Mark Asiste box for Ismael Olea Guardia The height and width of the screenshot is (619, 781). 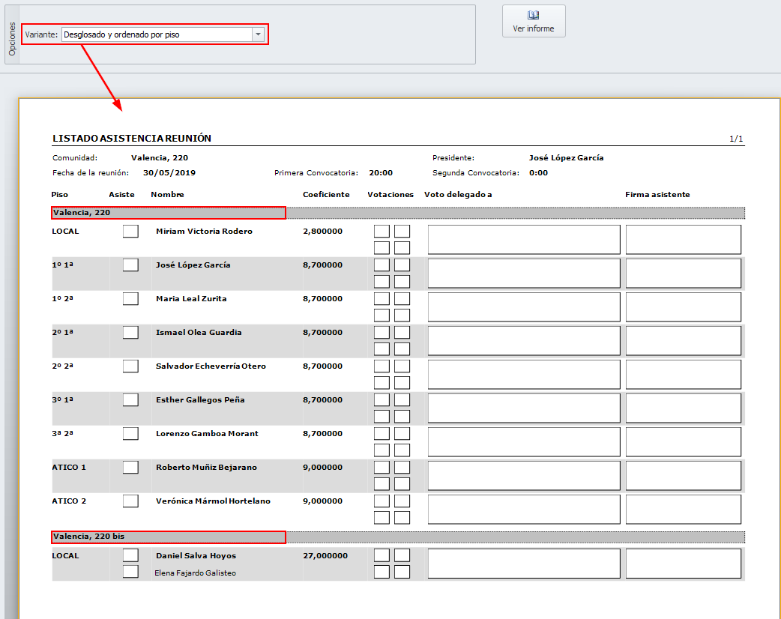tap(130, 332)
